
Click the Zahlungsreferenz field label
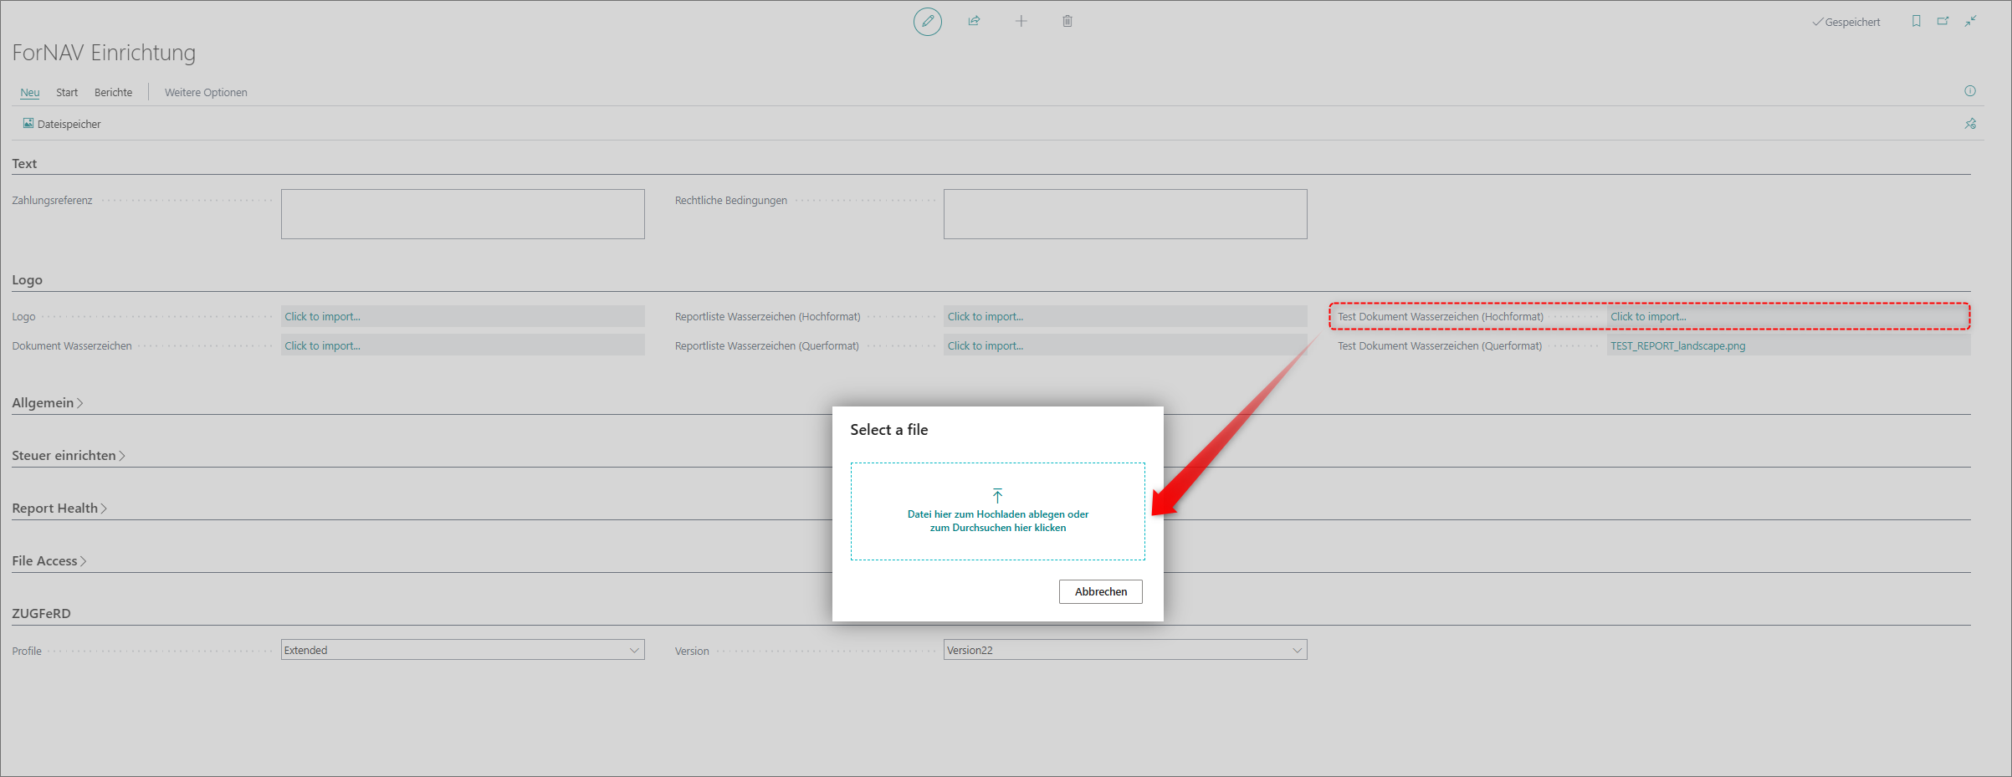point(52,201)
